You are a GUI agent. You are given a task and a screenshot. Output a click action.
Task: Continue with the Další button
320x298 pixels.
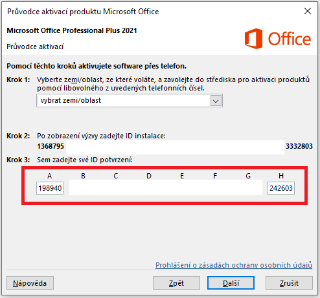point(231,283)
